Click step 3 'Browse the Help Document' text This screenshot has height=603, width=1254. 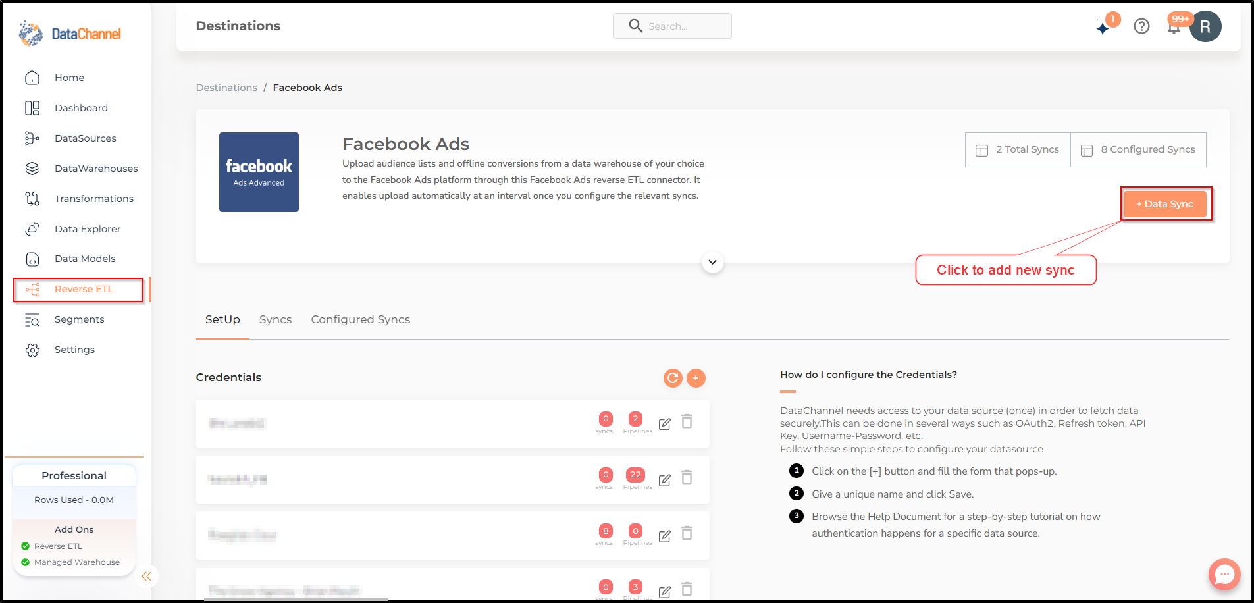956,525
